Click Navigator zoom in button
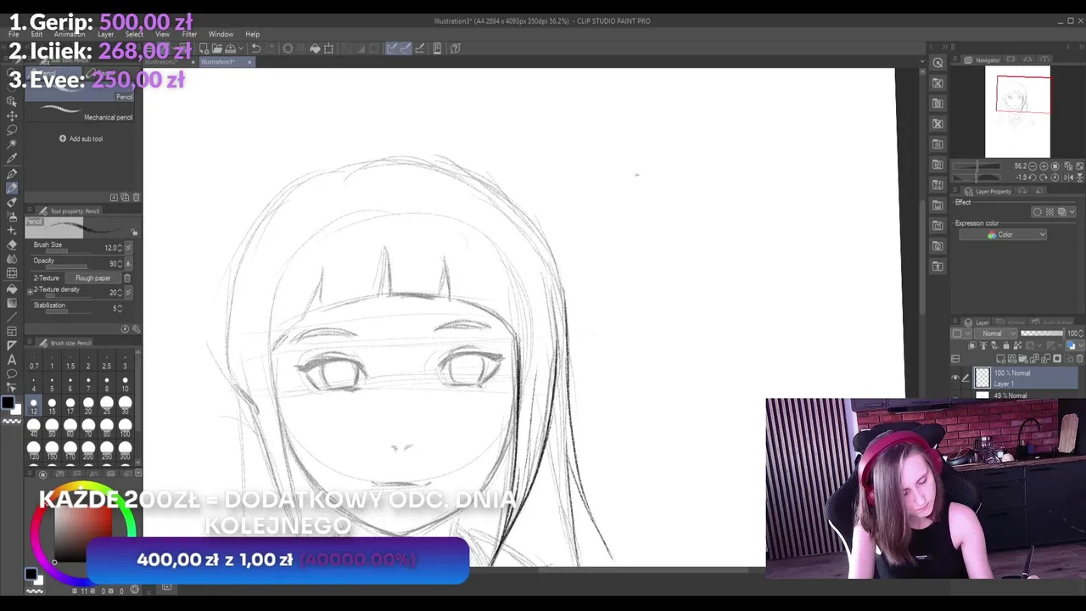1086x611 pixels. 1044,166
